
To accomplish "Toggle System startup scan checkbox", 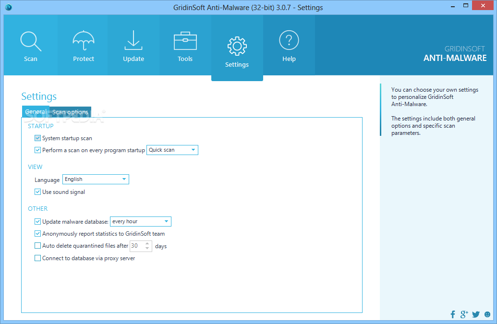I will click(38, 138).
